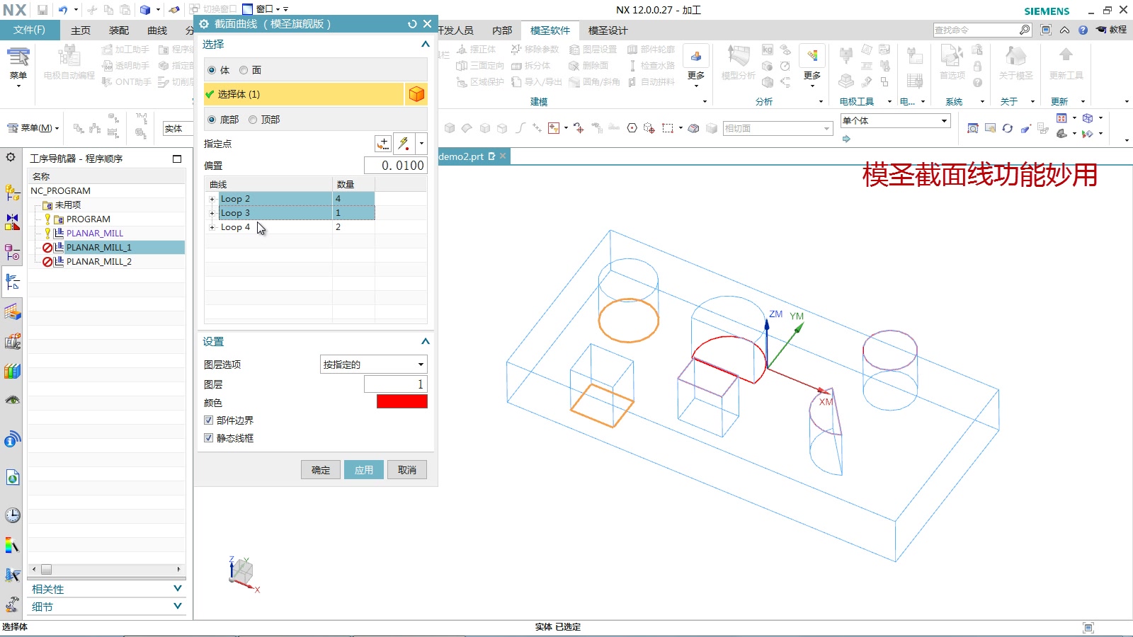Select the 底部 radio button

point(212,120)
